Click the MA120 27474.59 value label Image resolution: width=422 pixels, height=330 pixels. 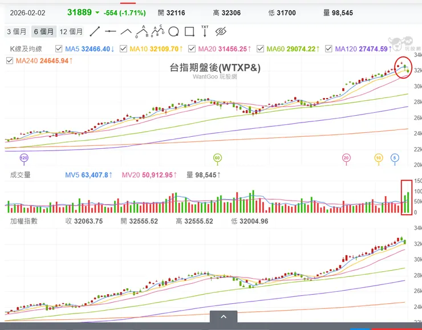363,49
